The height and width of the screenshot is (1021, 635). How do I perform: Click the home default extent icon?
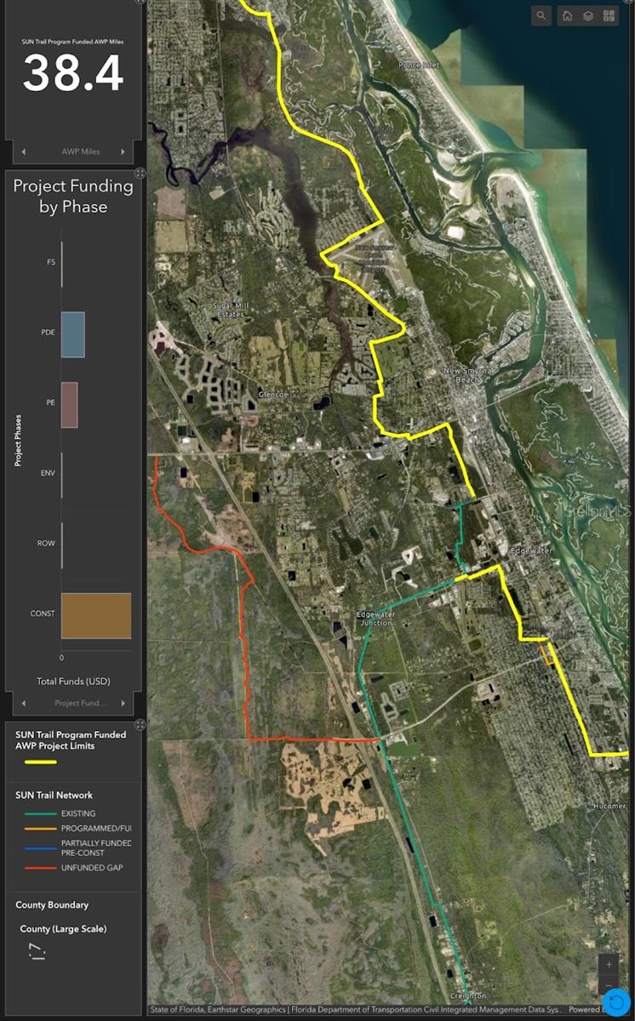pos(567,15)
